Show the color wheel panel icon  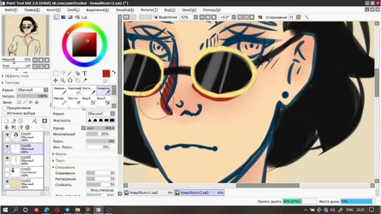click(56, 17)
